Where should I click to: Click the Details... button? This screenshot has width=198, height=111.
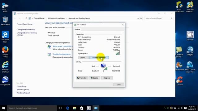83,58
